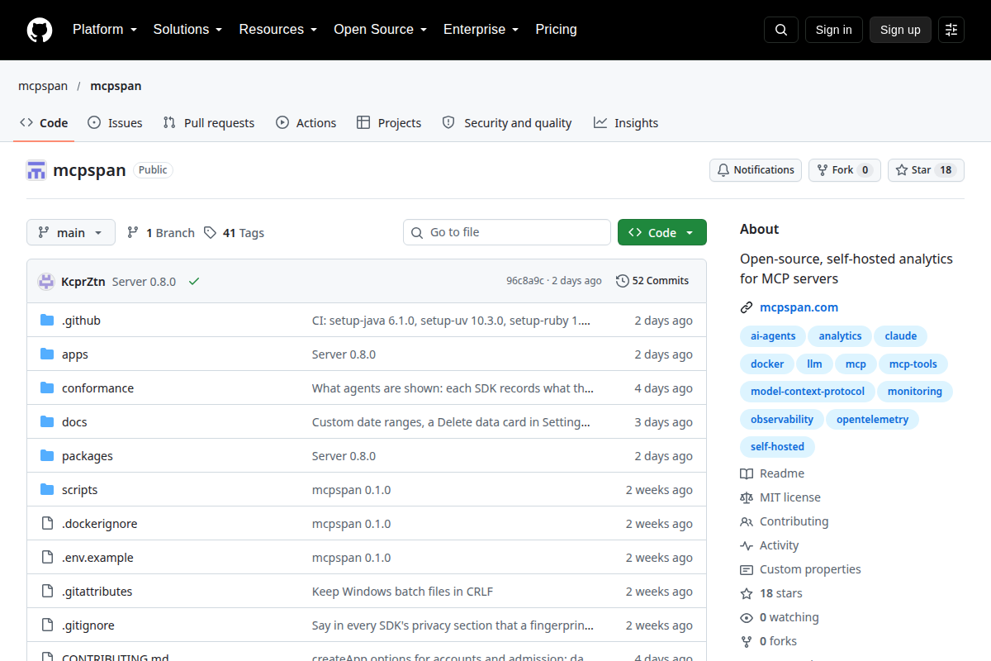This screenshot has height=661, width=991.
Task: Click the eye icon beside watching
Action: point(747,617)
